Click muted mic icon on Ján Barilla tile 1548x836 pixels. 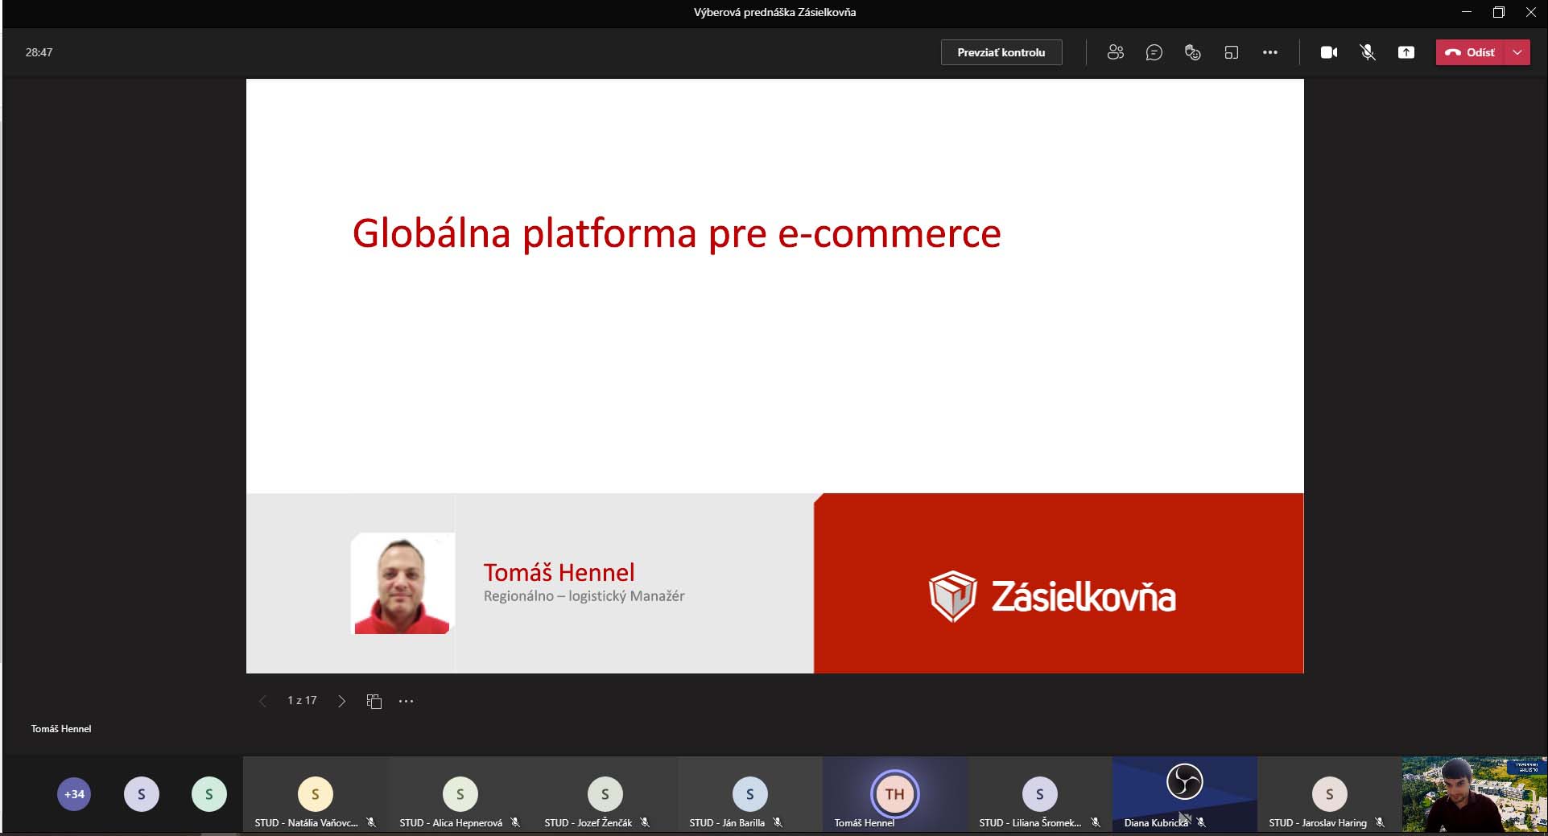point(778,822)
